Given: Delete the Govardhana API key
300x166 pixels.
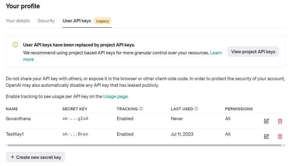Looking at the screenshot, I should pos(280,121).
